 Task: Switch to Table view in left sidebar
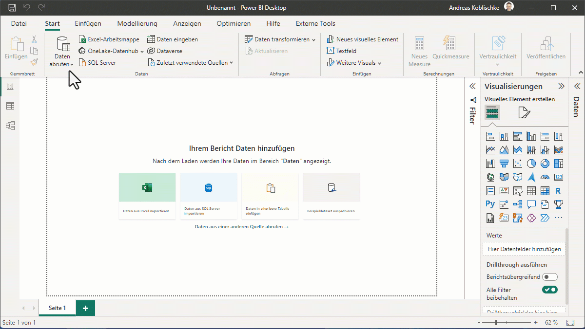(x=10, y=106)
